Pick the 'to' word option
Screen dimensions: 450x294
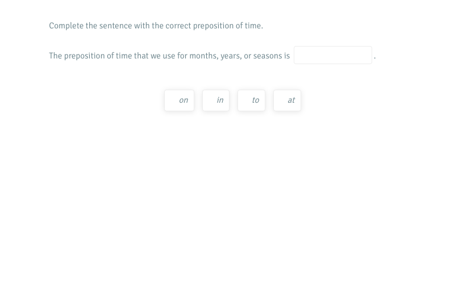[251, 100]
